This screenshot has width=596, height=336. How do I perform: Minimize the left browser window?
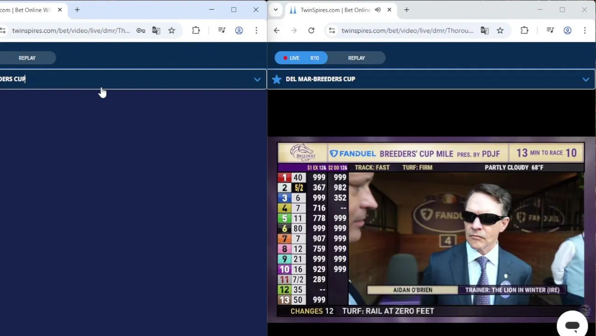tap(212, 10)
